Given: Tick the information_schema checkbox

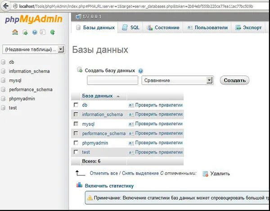Looking at the screenshot, I should 76,114.
